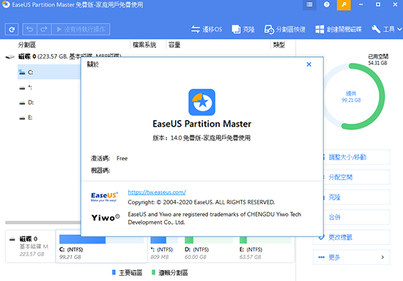Click the no pending operations execute button
The height and width of the screenshot is (281, 403).
[x=81, y=29]
